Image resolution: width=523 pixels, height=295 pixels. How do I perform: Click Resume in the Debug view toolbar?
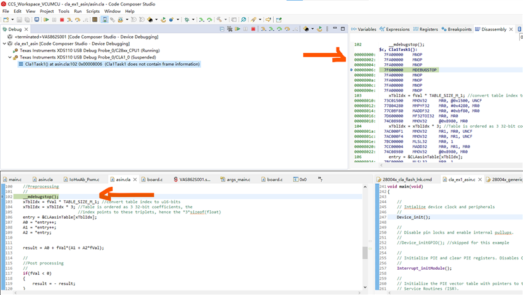click(237, 29)
